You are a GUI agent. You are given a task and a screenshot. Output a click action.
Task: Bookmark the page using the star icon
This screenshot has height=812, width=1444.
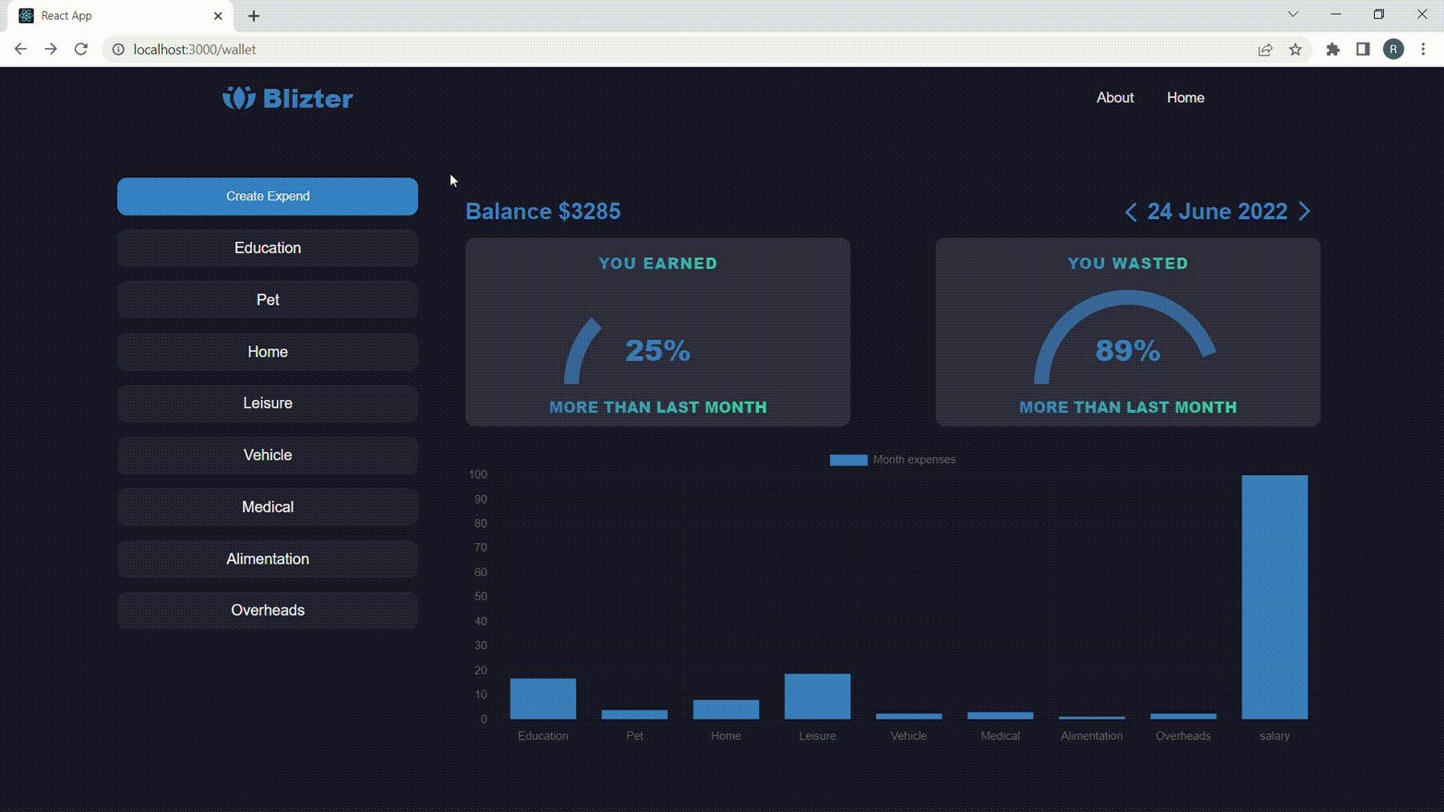point(1295,49)
